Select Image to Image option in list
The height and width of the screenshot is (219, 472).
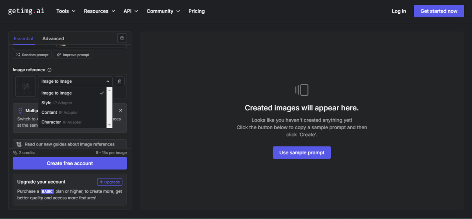(72, 93)
